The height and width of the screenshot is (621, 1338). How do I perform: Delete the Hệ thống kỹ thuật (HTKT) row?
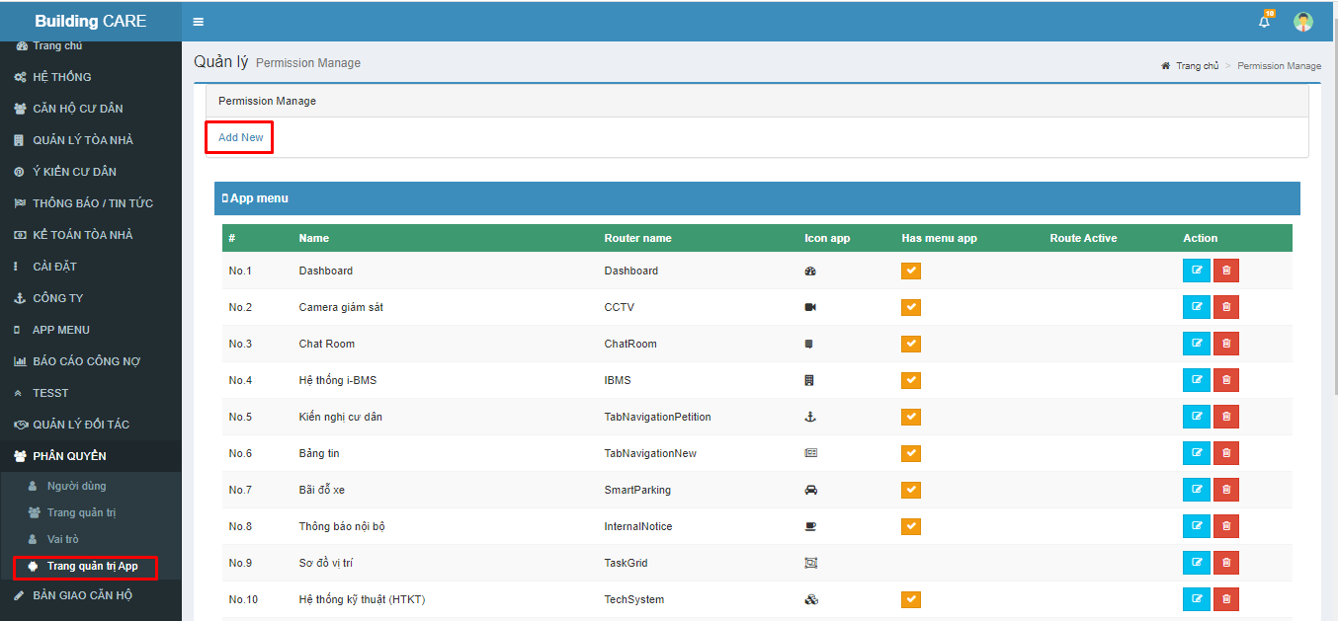tap(1226, 599)
